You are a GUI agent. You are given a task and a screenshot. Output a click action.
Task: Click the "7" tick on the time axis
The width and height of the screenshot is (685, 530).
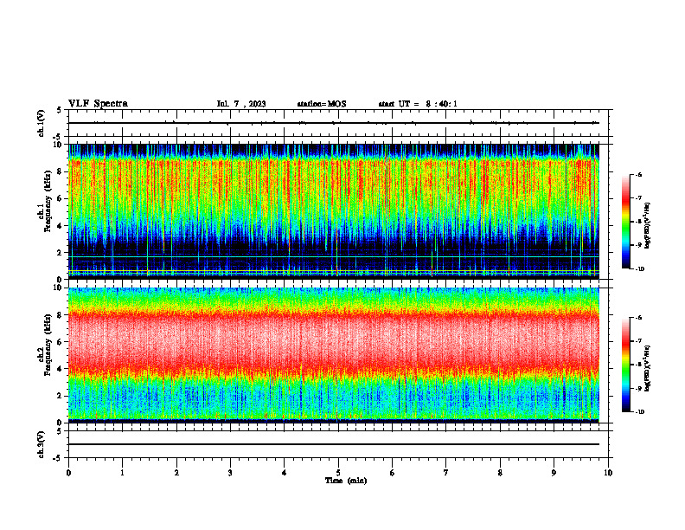[446, 473]
